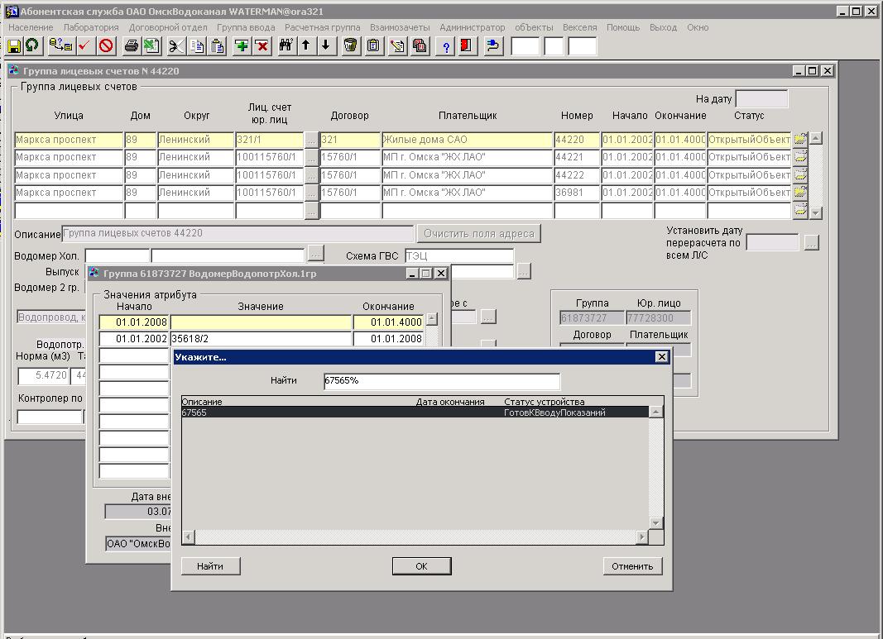Click the green refresh toolbar icon
The height and width of the screenshot is (639, 883).
coord(31,46)
